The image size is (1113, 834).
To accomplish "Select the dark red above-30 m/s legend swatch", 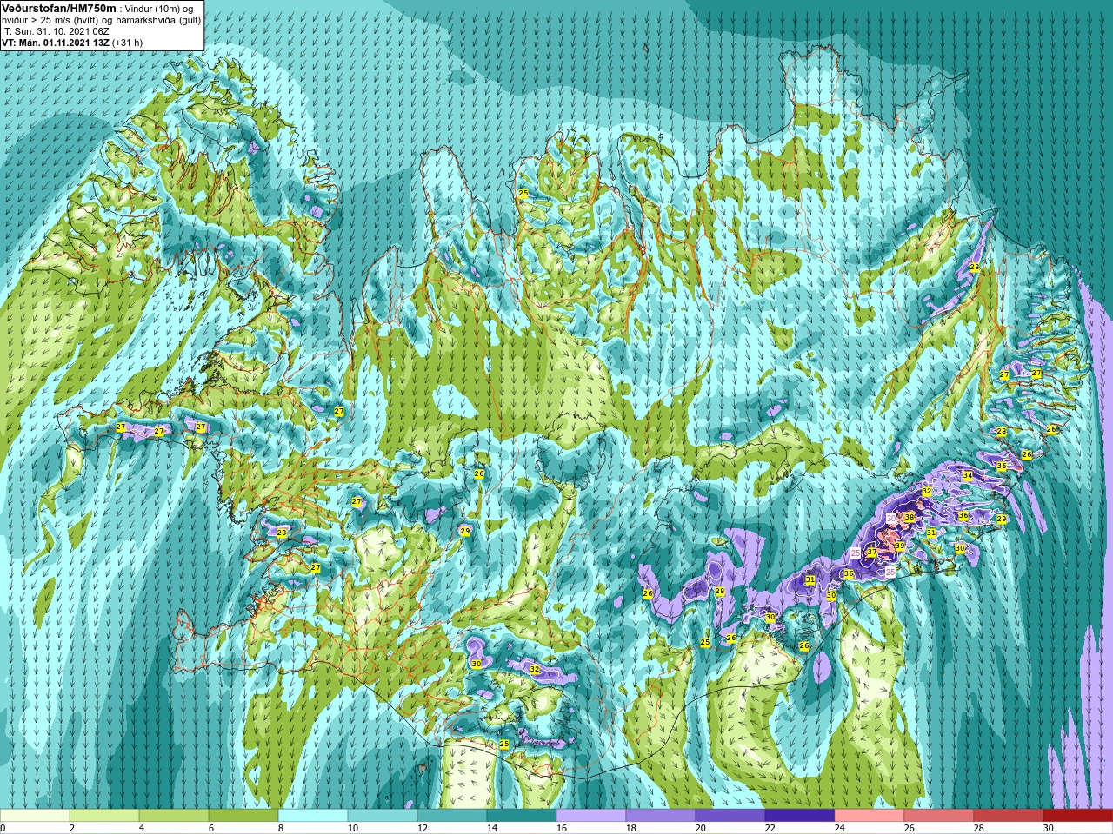I will tap(1078, 816).
